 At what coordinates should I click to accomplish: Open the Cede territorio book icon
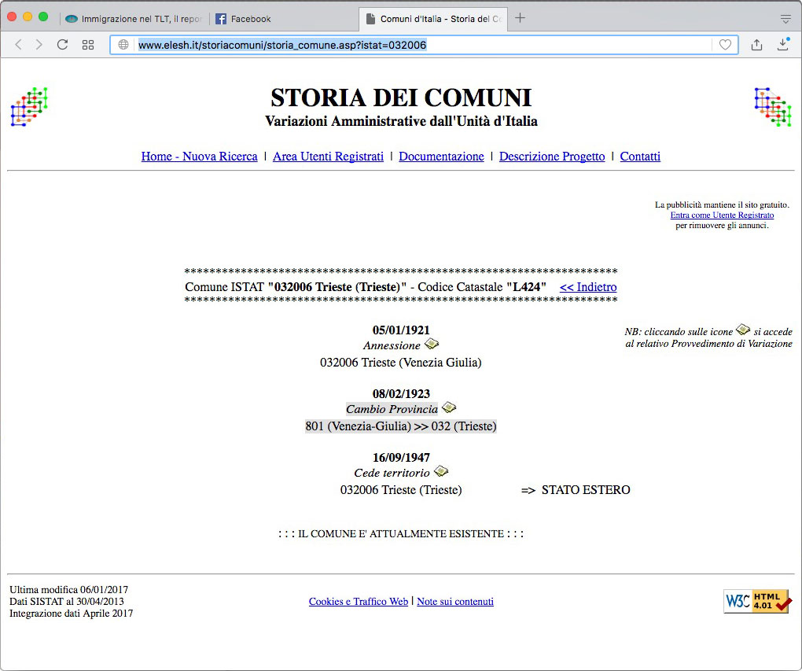click(441, 471)
